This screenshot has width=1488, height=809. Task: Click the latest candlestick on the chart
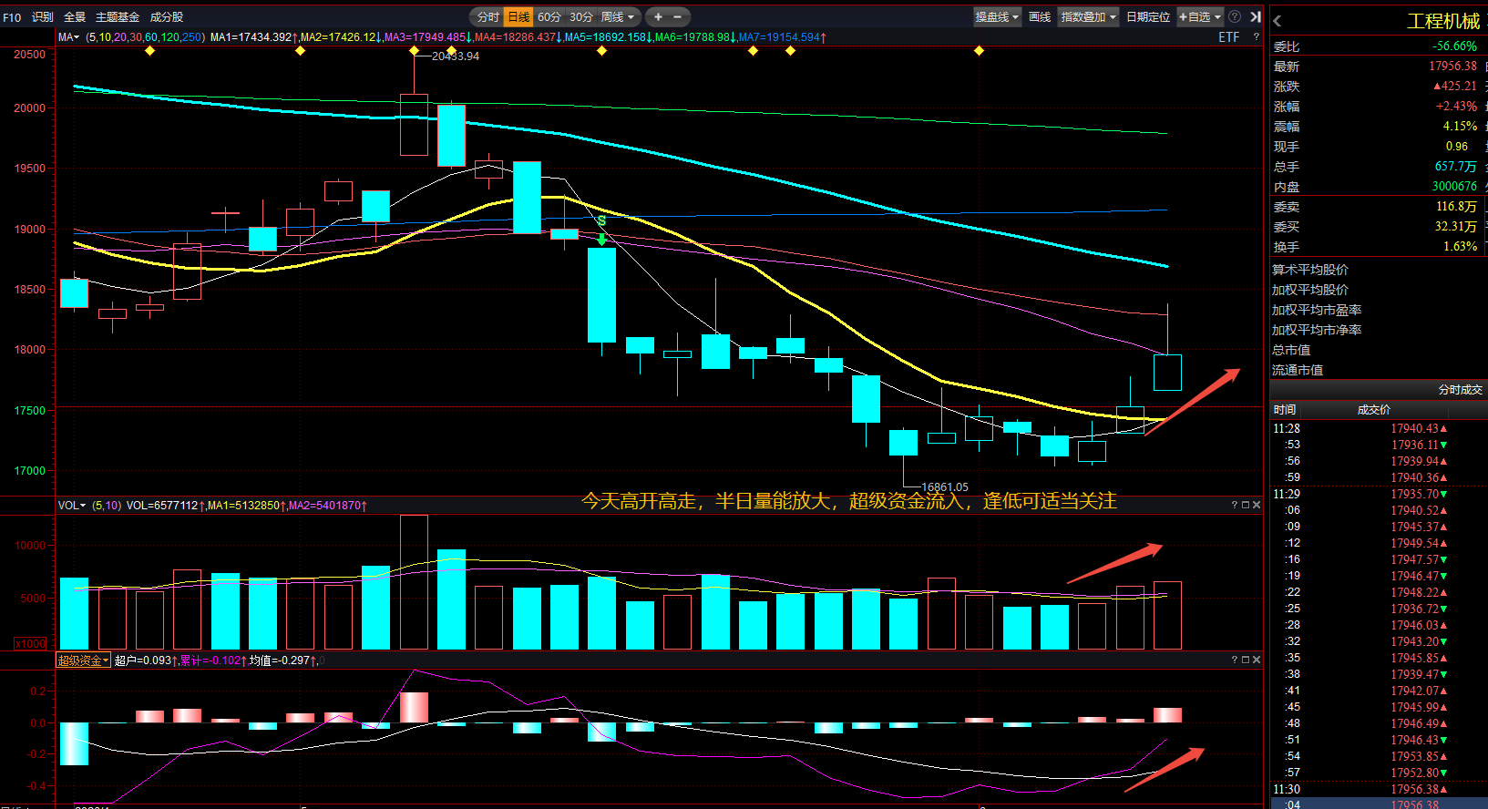(1167, 372)
